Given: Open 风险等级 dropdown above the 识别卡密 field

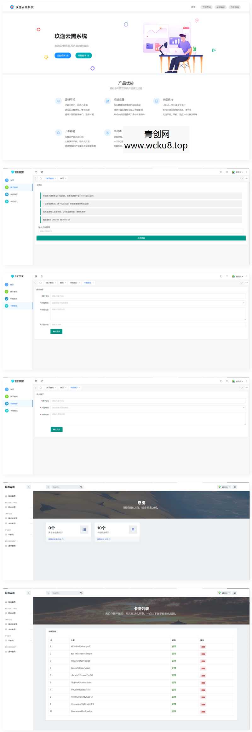Looking at the screenshot, I should tap(148, 303).
